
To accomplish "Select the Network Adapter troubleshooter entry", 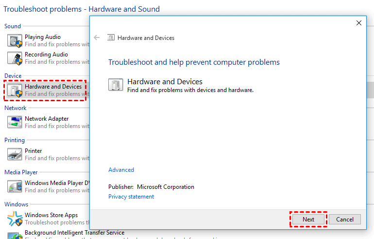I will 47,119.
